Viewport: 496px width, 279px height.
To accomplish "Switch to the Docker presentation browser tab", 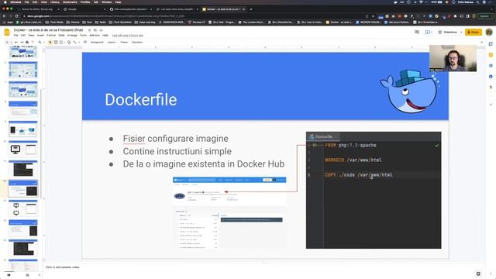I will [223, 9].
